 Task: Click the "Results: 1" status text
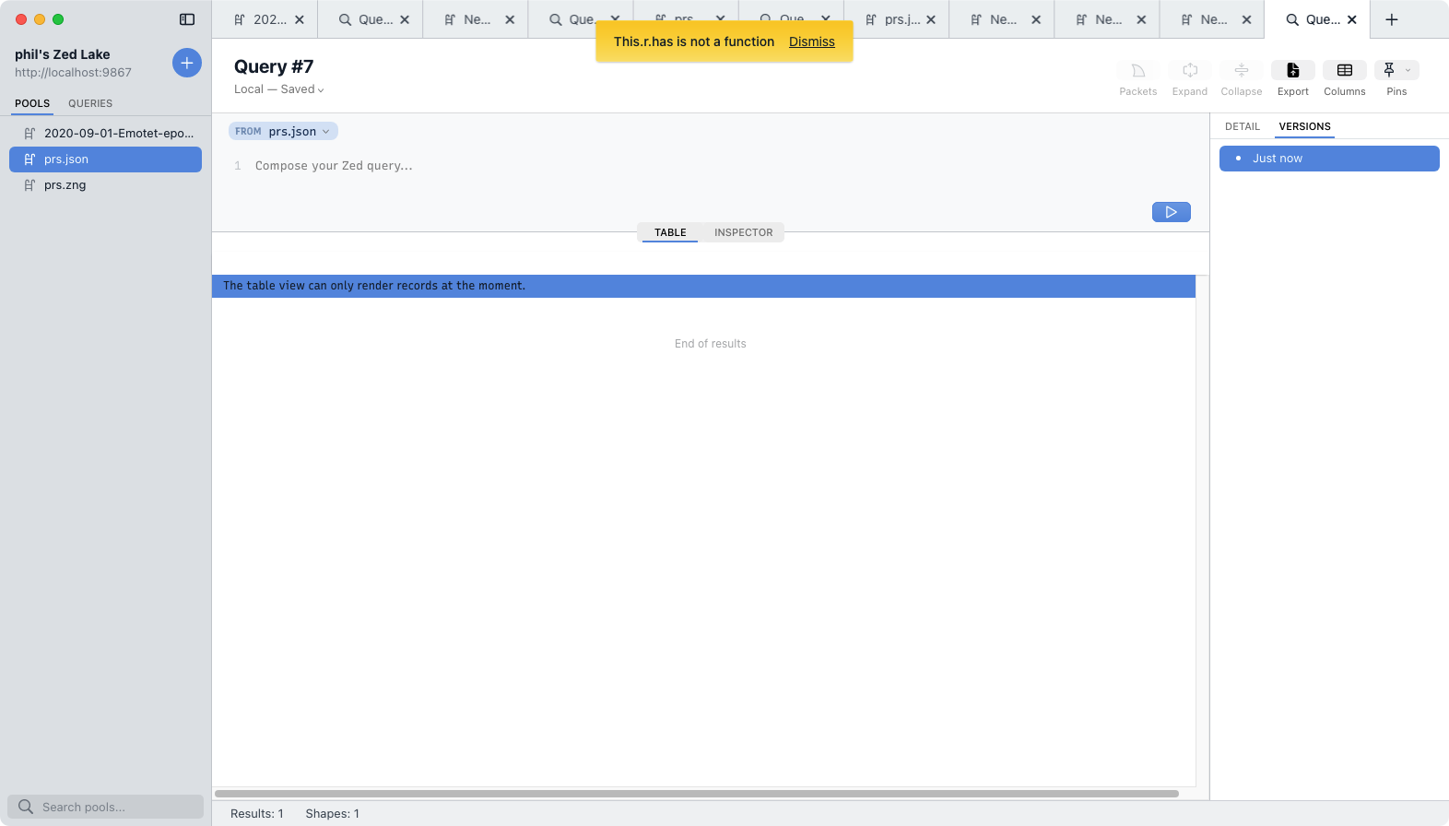tap(257, 814)
